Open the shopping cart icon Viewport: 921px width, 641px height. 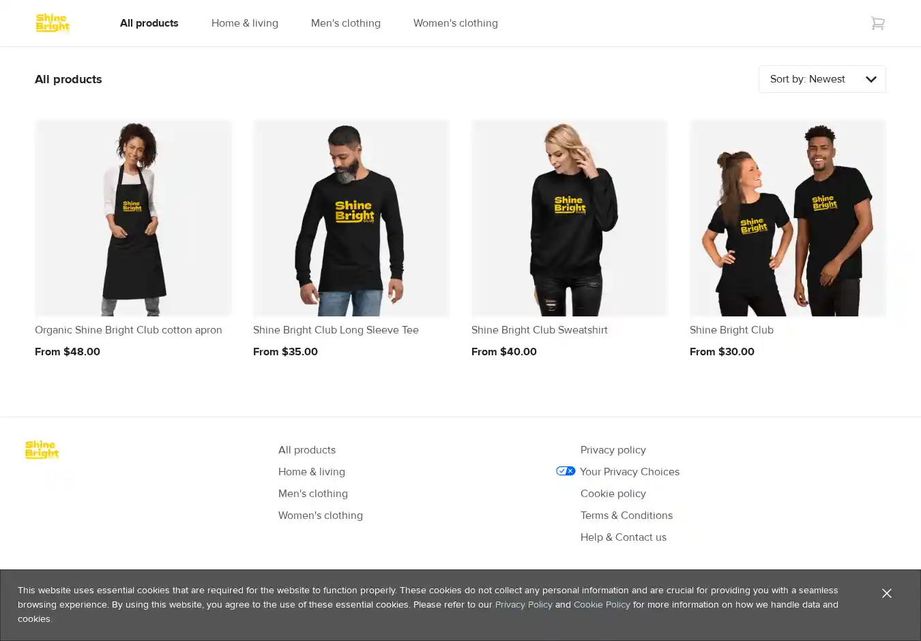point(877,23)
